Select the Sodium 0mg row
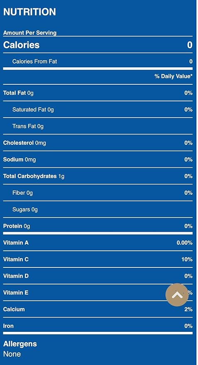 98,159
